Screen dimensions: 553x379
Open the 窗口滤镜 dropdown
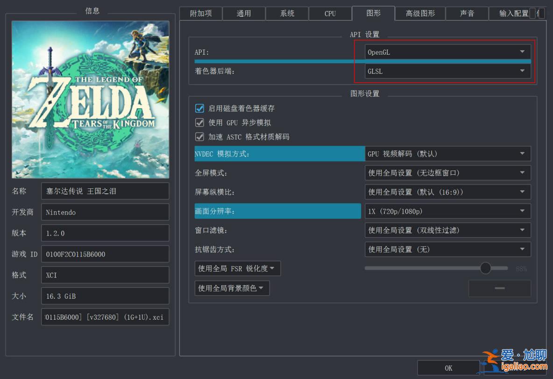coord(447,230)
